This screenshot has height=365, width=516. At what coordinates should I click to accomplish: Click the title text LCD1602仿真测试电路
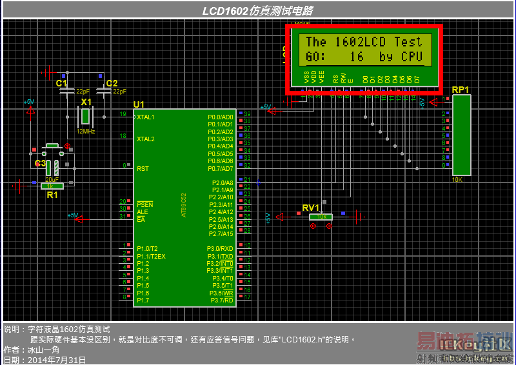257,11
